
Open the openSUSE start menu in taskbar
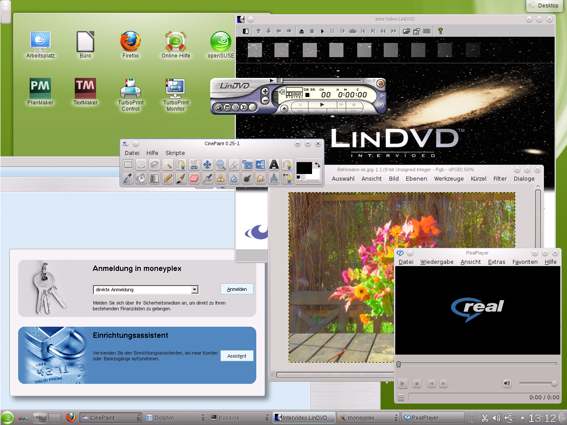pyautogui.click(x=8, y=417)
